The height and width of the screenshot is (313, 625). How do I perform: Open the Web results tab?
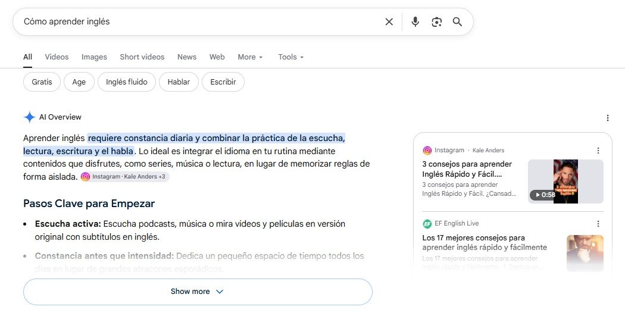[x=217, y=57]
